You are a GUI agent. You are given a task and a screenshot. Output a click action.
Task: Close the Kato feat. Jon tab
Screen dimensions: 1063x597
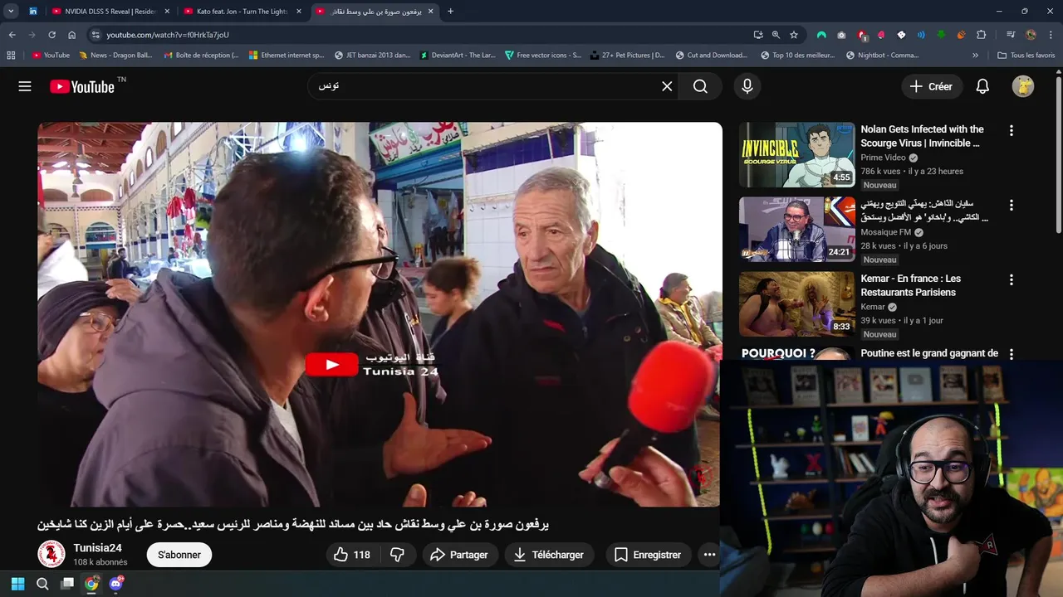299,12
